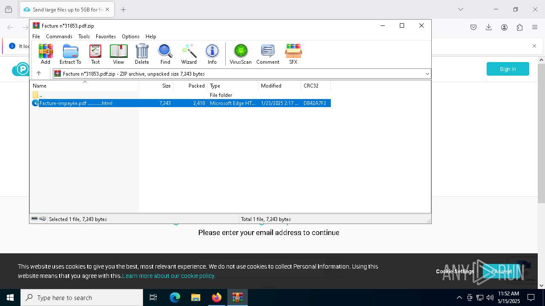Sort by CRC32 column header

pos(316,86)
